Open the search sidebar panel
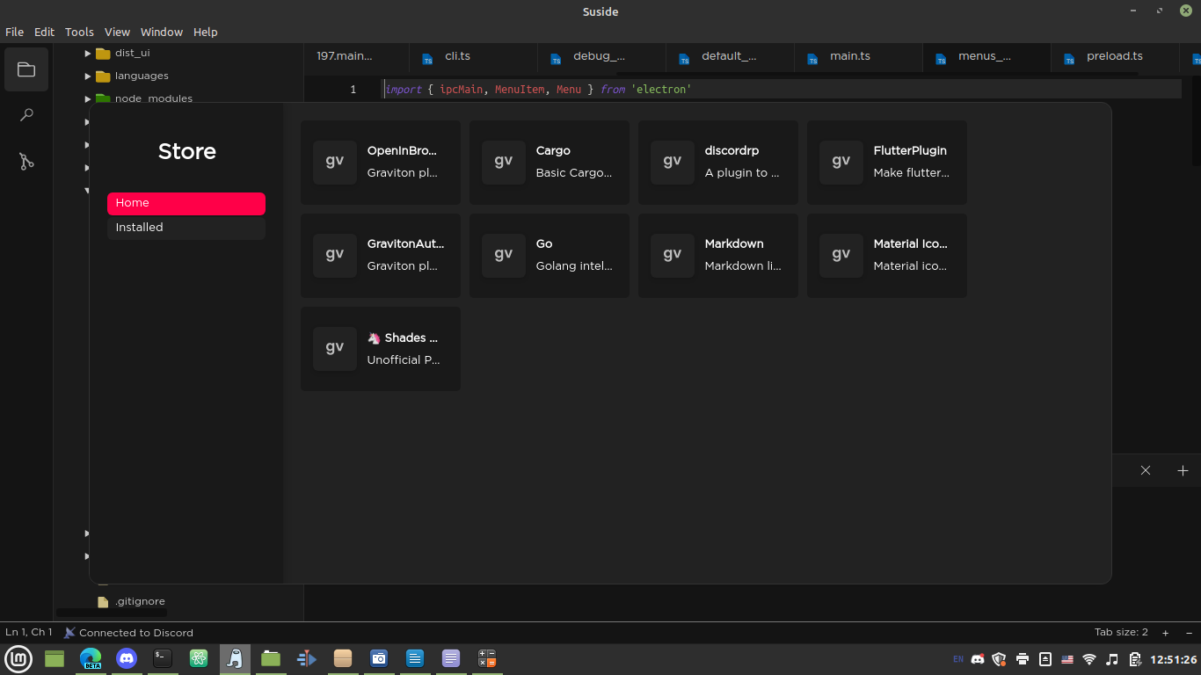Screen dimensions: 1201x675 click(25, 114)
